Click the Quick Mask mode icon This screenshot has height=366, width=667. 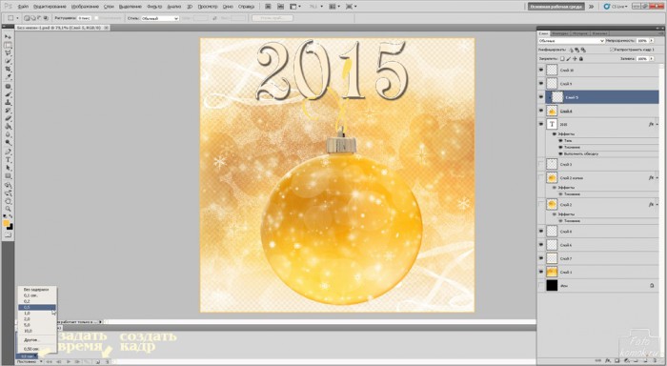[8, 234]
